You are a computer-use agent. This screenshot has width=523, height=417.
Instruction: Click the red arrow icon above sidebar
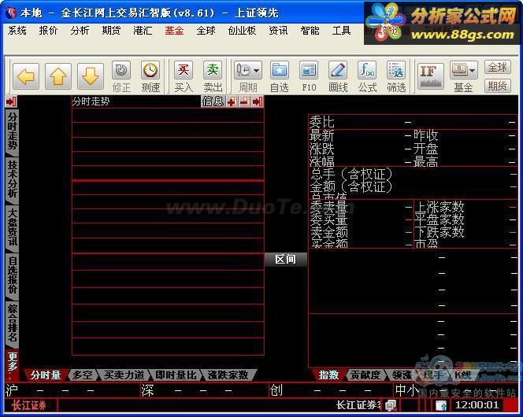pyautogui.click(x=11, y=101)
